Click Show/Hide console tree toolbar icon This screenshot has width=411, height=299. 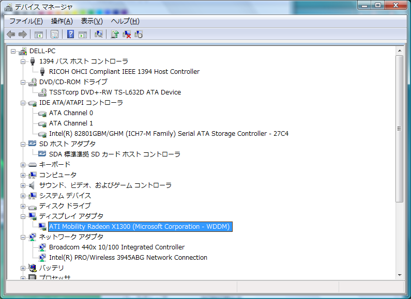(x=38, y=35)
